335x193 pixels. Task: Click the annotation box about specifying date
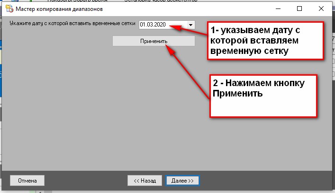(x=265, y=41)
